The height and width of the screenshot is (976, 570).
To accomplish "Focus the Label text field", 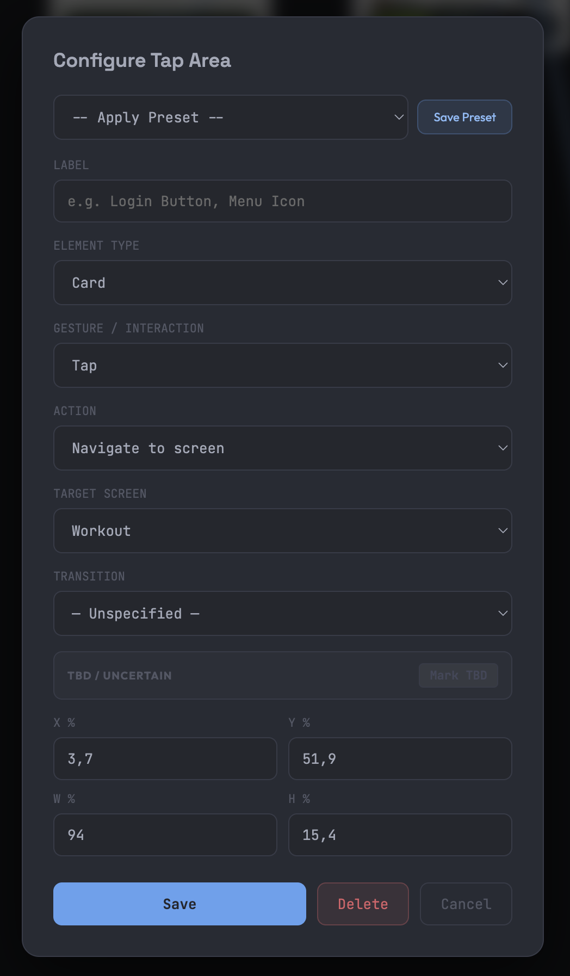I will (282, 201).
